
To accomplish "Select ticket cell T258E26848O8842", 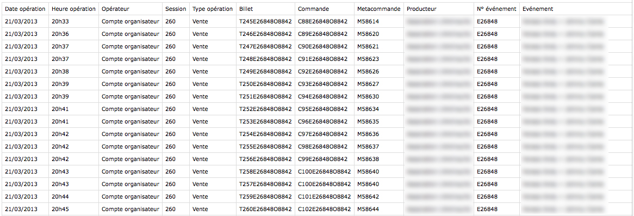I will tap(265, 171).
